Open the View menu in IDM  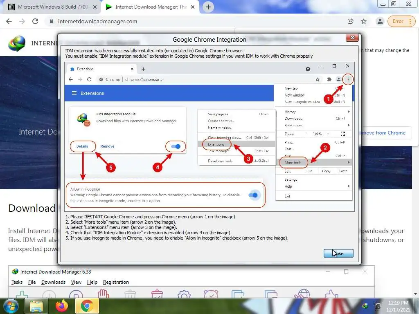tap(76, 282)
